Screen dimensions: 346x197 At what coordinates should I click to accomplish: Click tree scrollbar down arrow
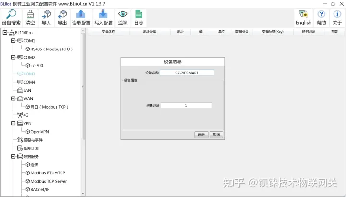(83, 194)
